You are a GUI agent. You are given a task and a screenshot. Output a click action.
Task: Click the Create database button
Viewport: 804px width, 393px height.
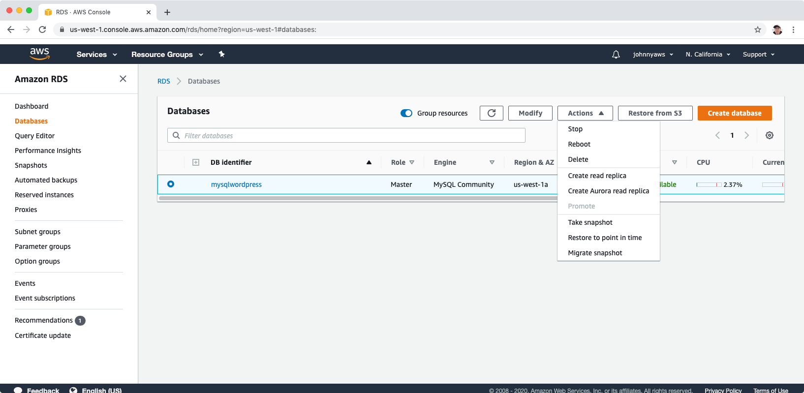[735, 113]
